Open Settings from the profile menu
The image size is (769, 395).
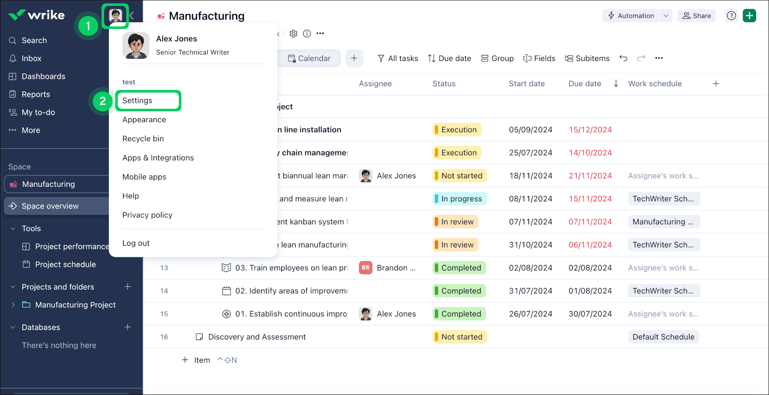(137, 100)
